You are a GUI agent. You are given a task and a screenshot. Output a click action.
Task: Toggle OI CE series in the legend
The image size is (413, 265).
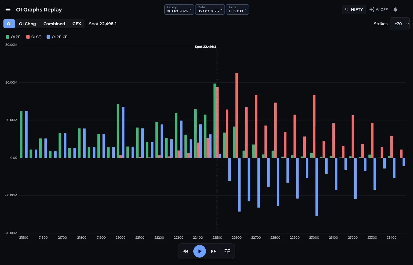click(x=34, y=37)
